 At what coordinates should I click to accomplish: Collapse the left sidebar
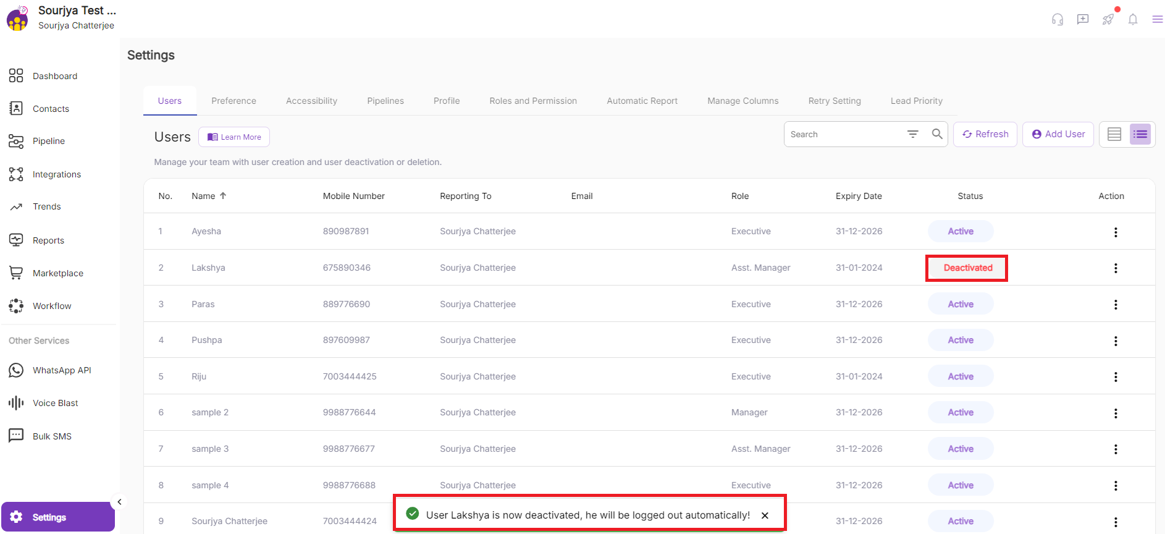coord(119,502)
